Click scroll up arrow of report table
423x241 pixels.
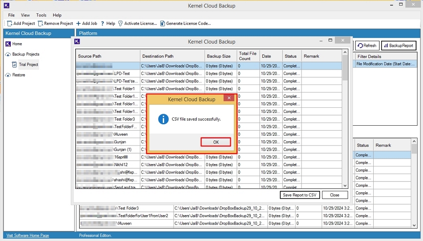[345, 52]
